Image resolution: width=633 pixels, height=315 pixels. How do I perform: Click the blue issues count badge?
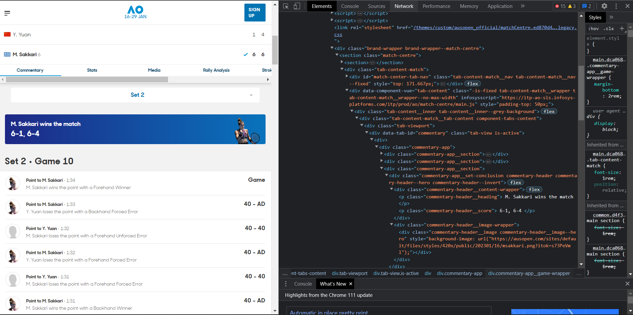tap(587, 6)
